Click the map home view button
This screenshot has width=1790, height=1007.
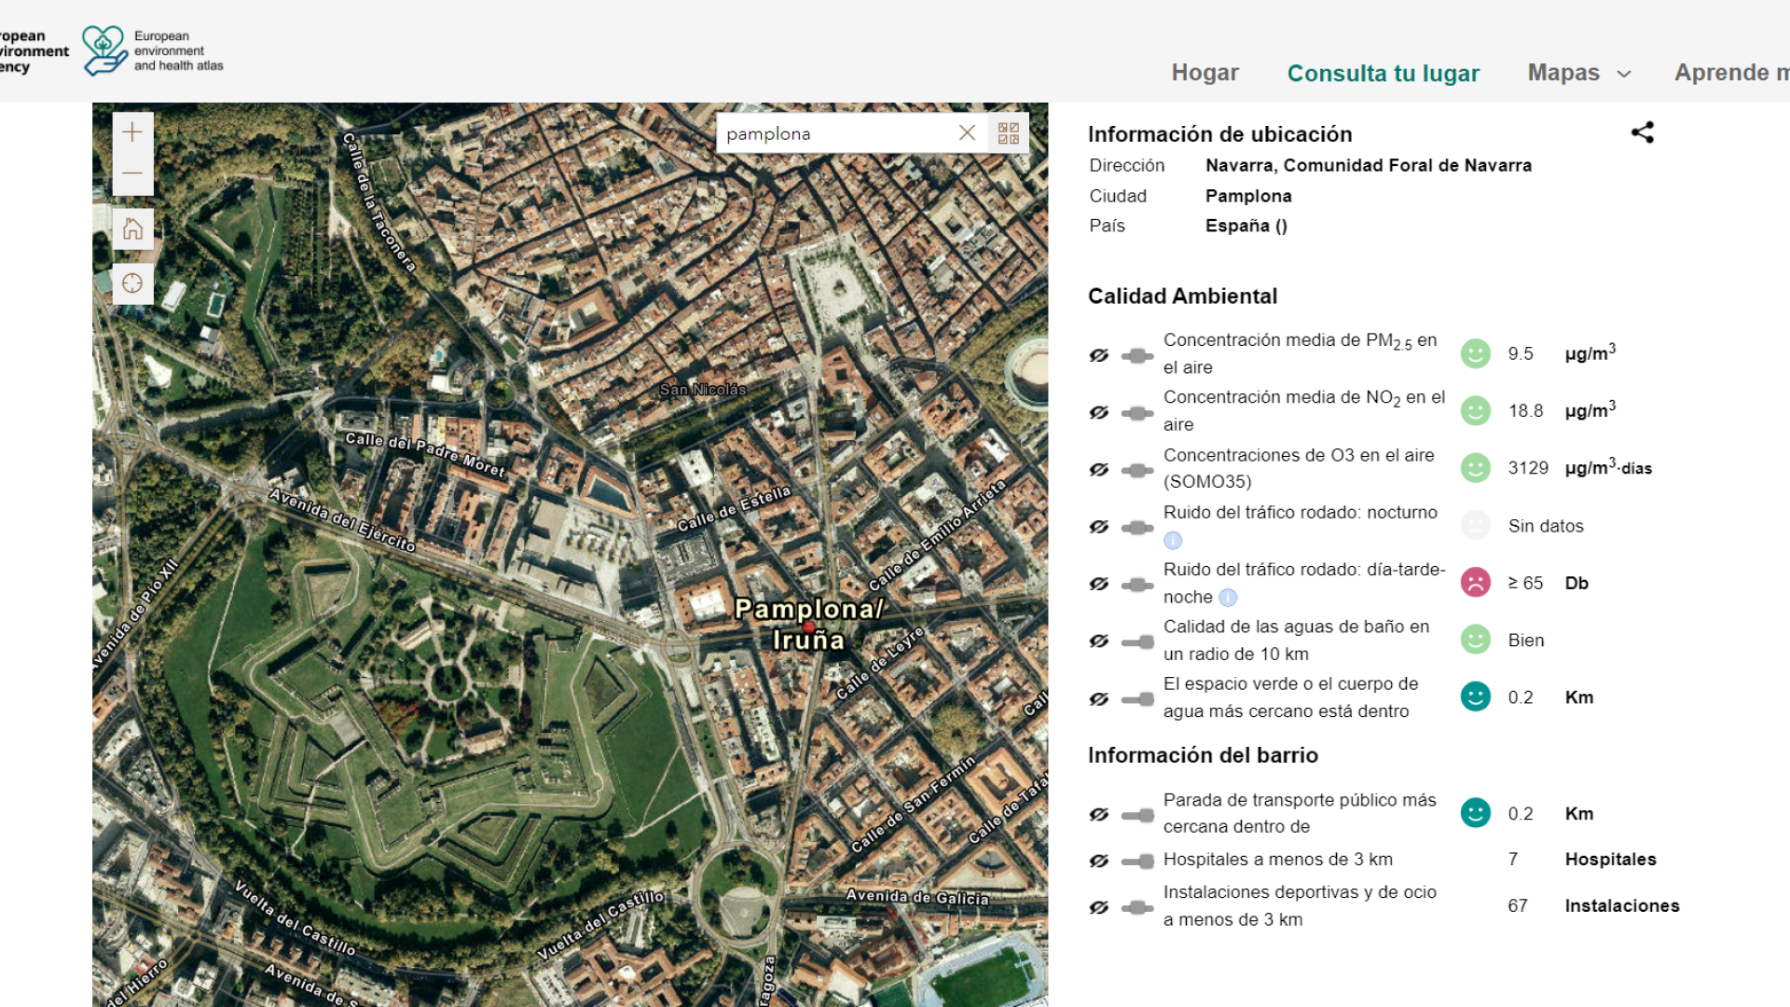pyautogui.click(x=132, y=228)
